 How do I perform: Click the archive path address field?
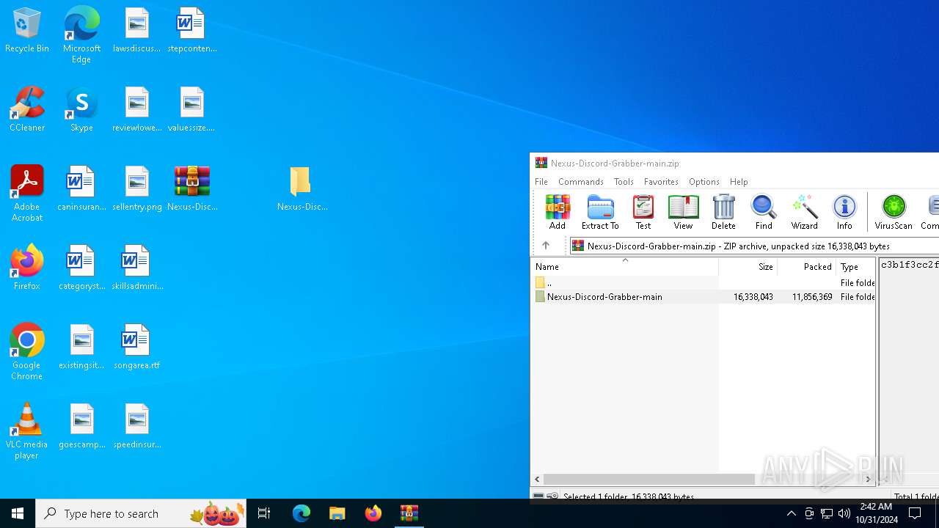pos(754,246)
